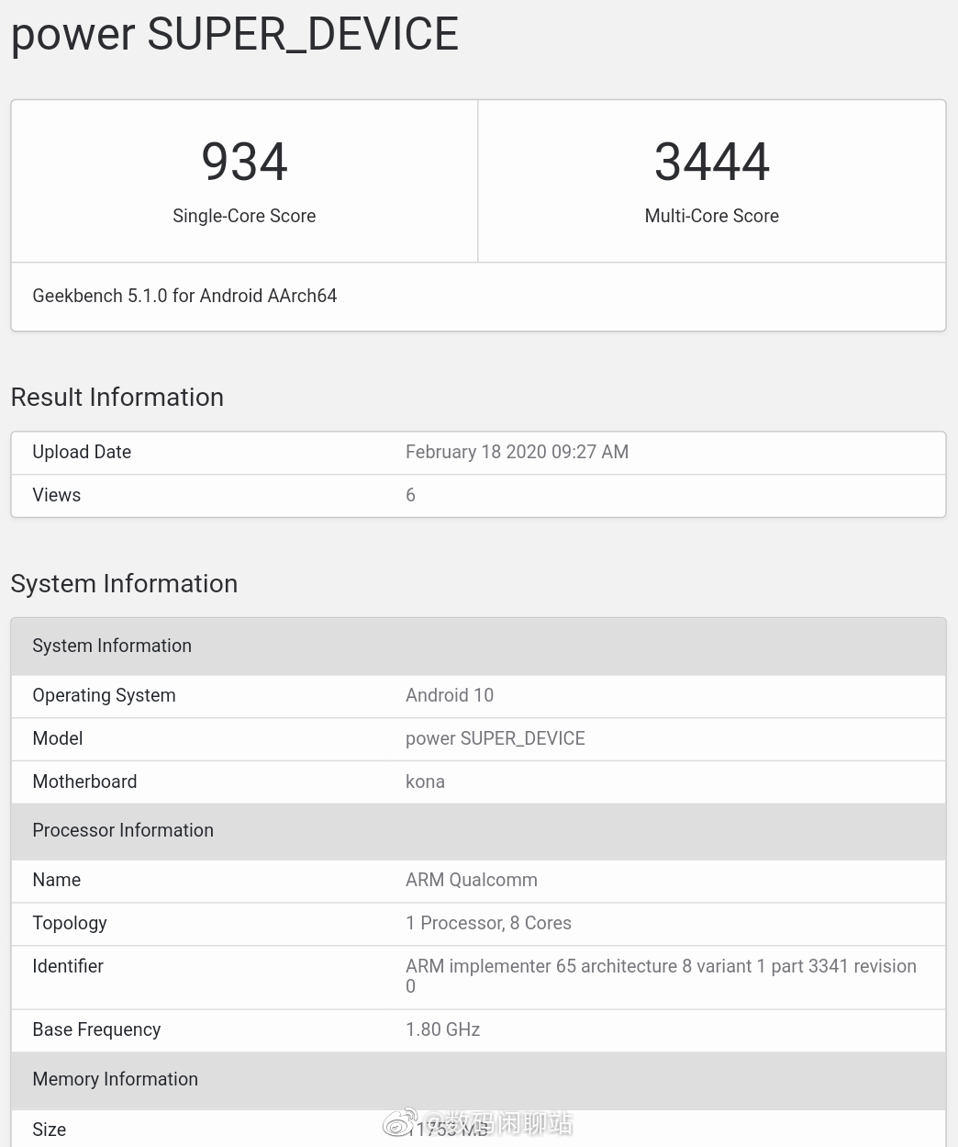
Task: Click the processor Name ARM Qualcomm
Action: pyautogui.click(x=471, y=880)
